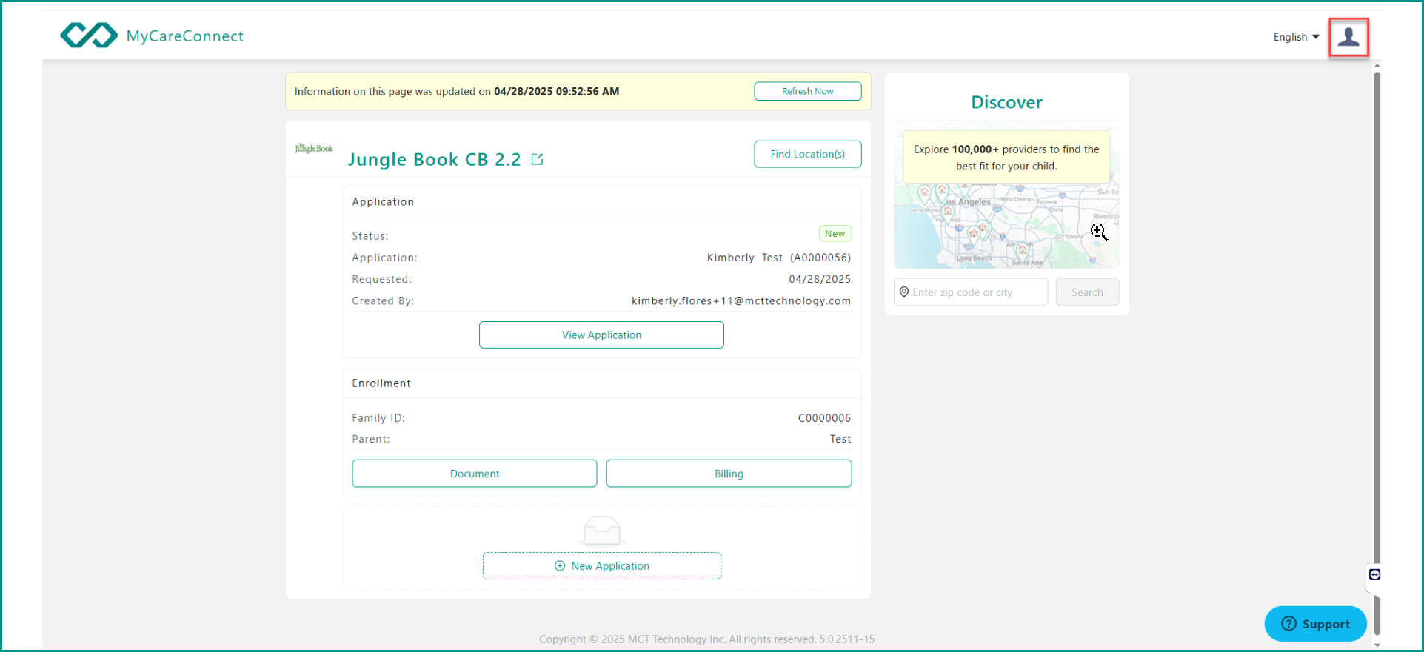Open the user profile icon menu
Viewport: 1424px width, 652px height.
1348,36
